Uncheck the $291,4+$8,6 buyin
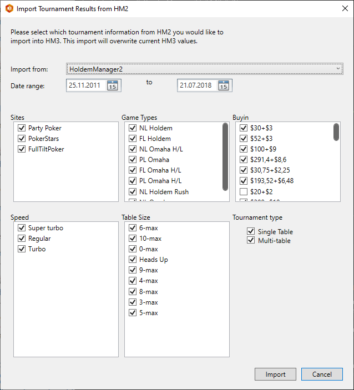This screenshot has height=390, width=354. point(244,159)
